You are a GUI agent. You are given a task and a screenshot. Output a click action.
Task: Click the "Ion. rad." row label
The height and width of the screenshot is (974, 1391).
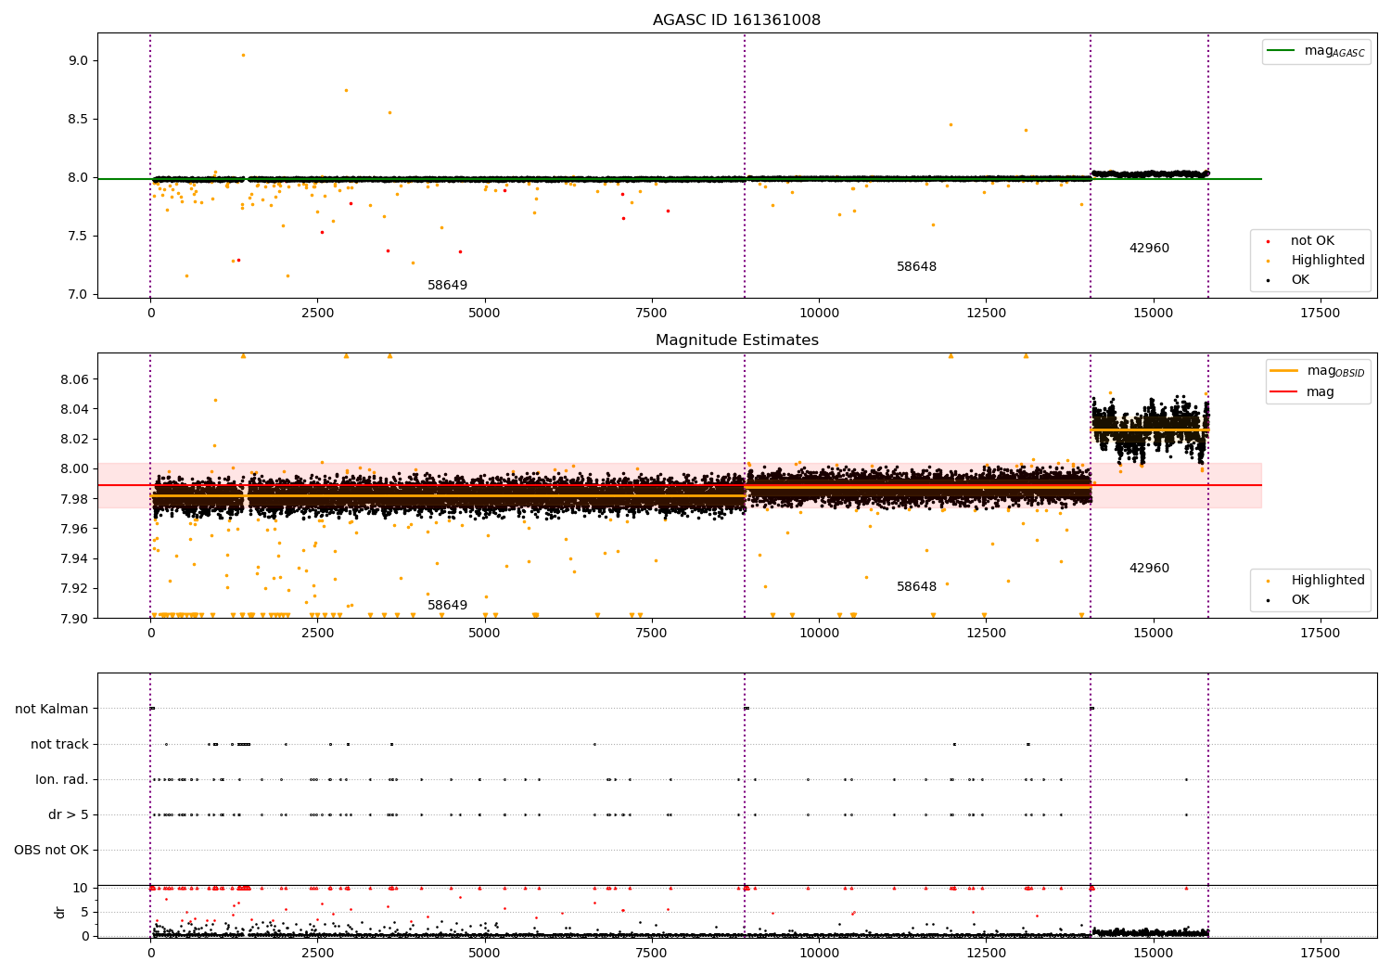(62, 780)
